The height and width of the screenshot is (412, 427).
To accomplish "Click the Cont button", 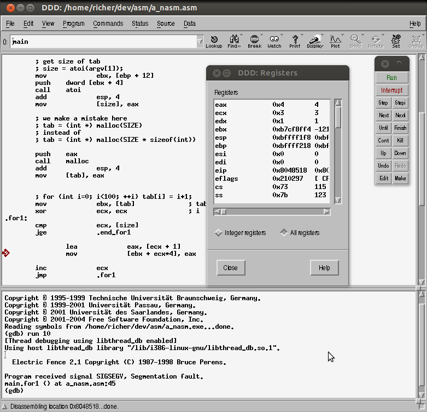I will tap(383, 140).
